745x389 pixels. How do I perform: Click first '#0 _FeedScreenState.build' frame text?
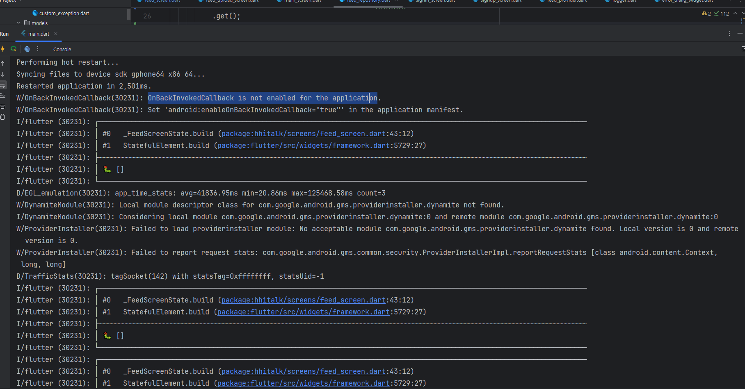(158, 134)
